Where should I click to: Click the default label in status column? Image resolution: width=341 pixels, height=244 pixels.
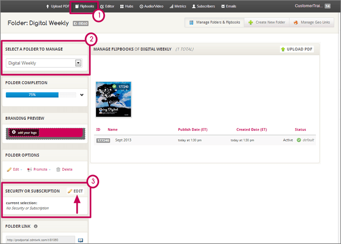[x=308, y=140]
